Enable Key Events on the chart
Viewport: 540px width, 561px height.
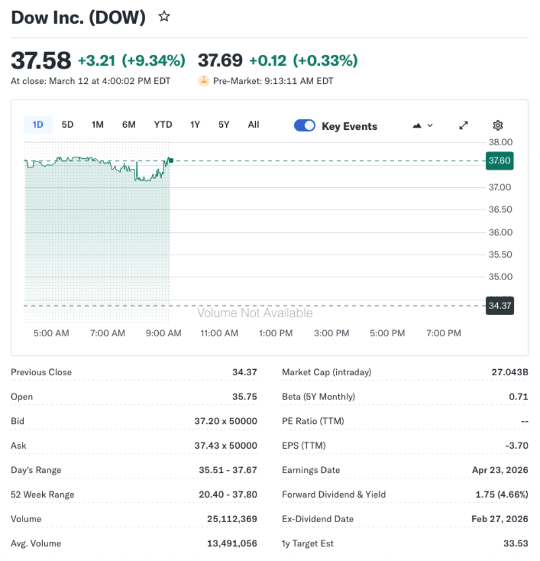click(x=305, y=125)
